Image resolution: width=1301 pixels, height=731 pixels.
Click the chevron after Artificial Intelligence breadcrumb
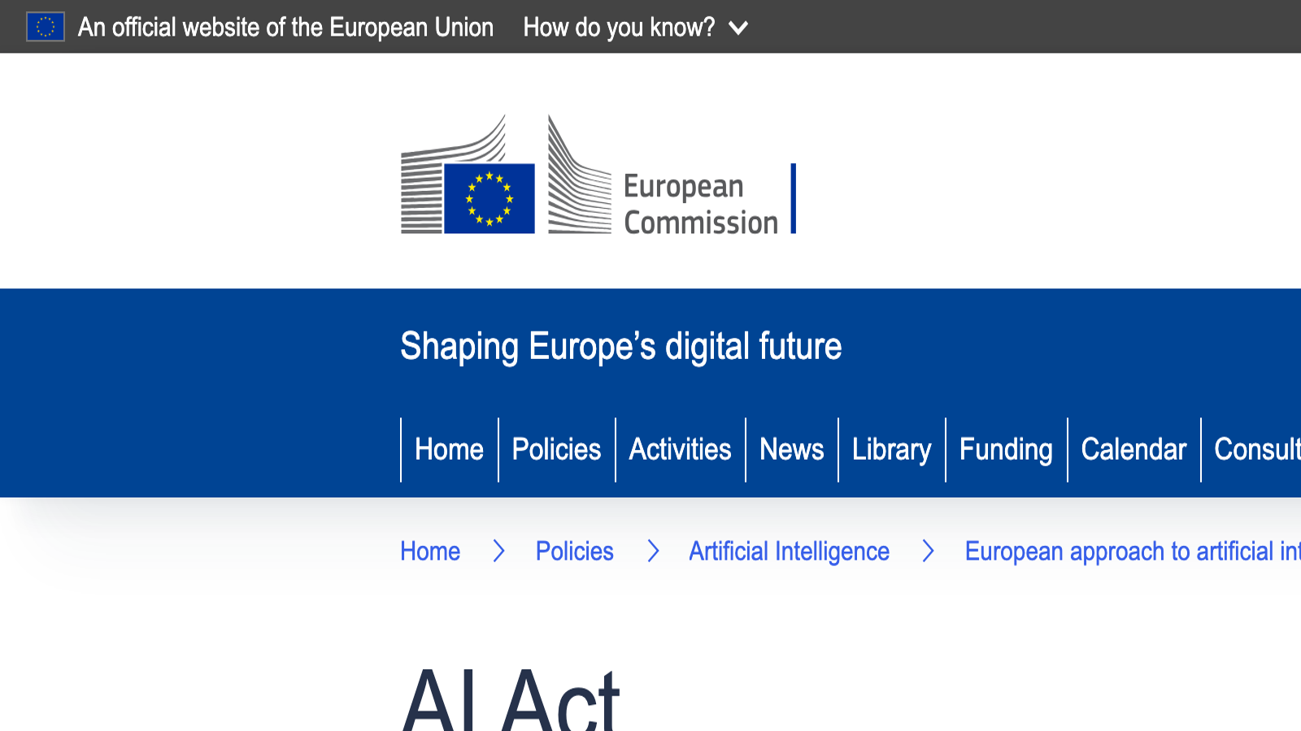928,551
